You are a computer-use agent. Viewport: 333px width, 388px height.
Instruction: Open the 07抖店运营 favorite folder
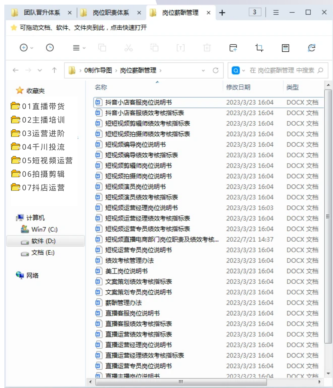point(38,188)
